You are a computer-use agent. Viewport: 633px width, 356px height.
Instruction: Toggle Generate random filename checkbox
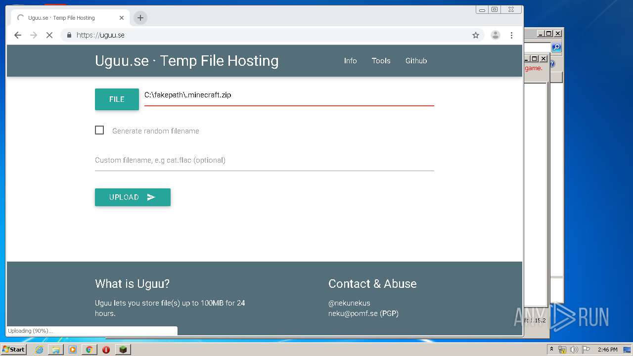pyautogui.click(x=99, y=130)
